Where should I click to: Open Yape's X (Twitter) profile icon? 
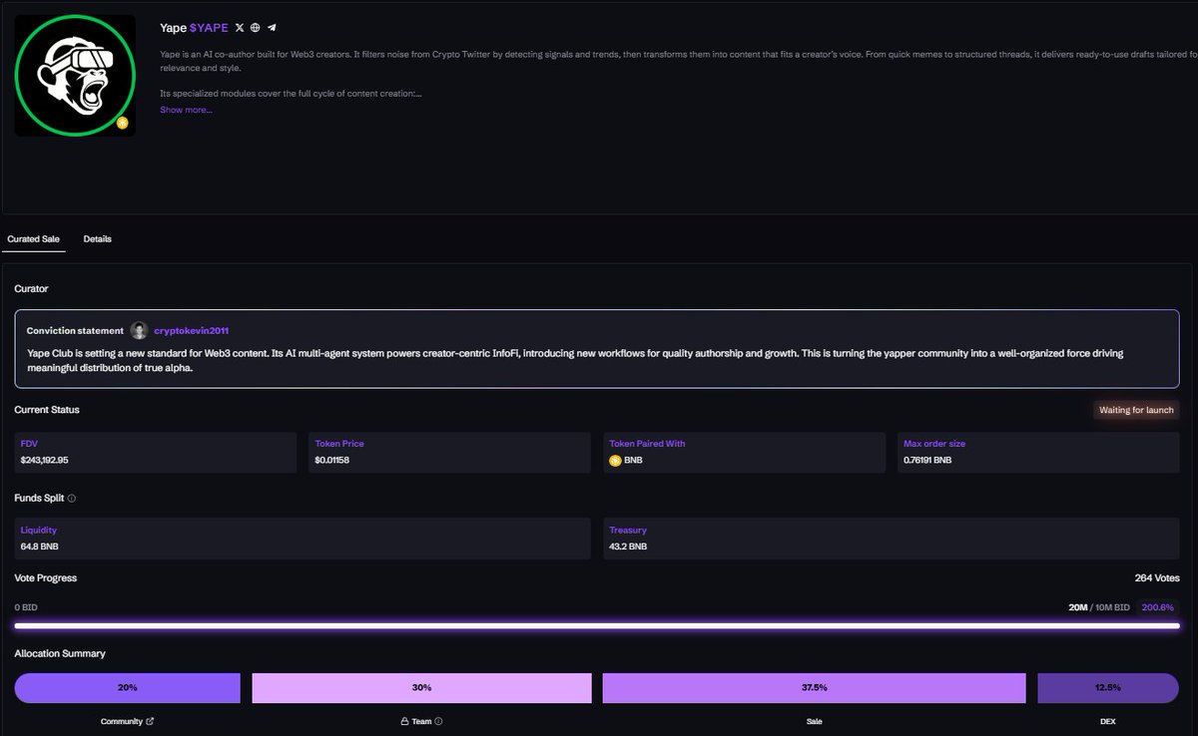click(239, 28)
